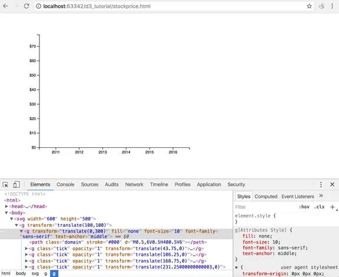The height and width of the screenshot is (277, 339).
Task: Activate the inspect element picker icon
Action: point(5,184)
